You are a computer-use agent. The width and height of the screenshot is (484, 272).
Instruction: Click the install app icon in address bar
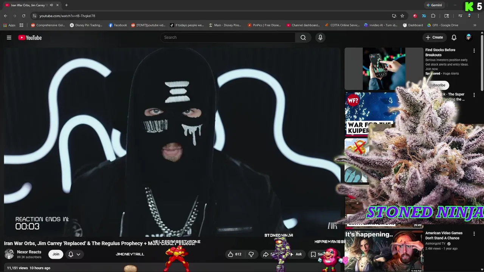click(x=394, y=16)
